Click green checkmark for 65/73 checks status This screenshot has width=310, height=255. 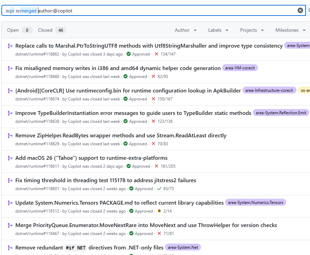[x=159, y=189]
